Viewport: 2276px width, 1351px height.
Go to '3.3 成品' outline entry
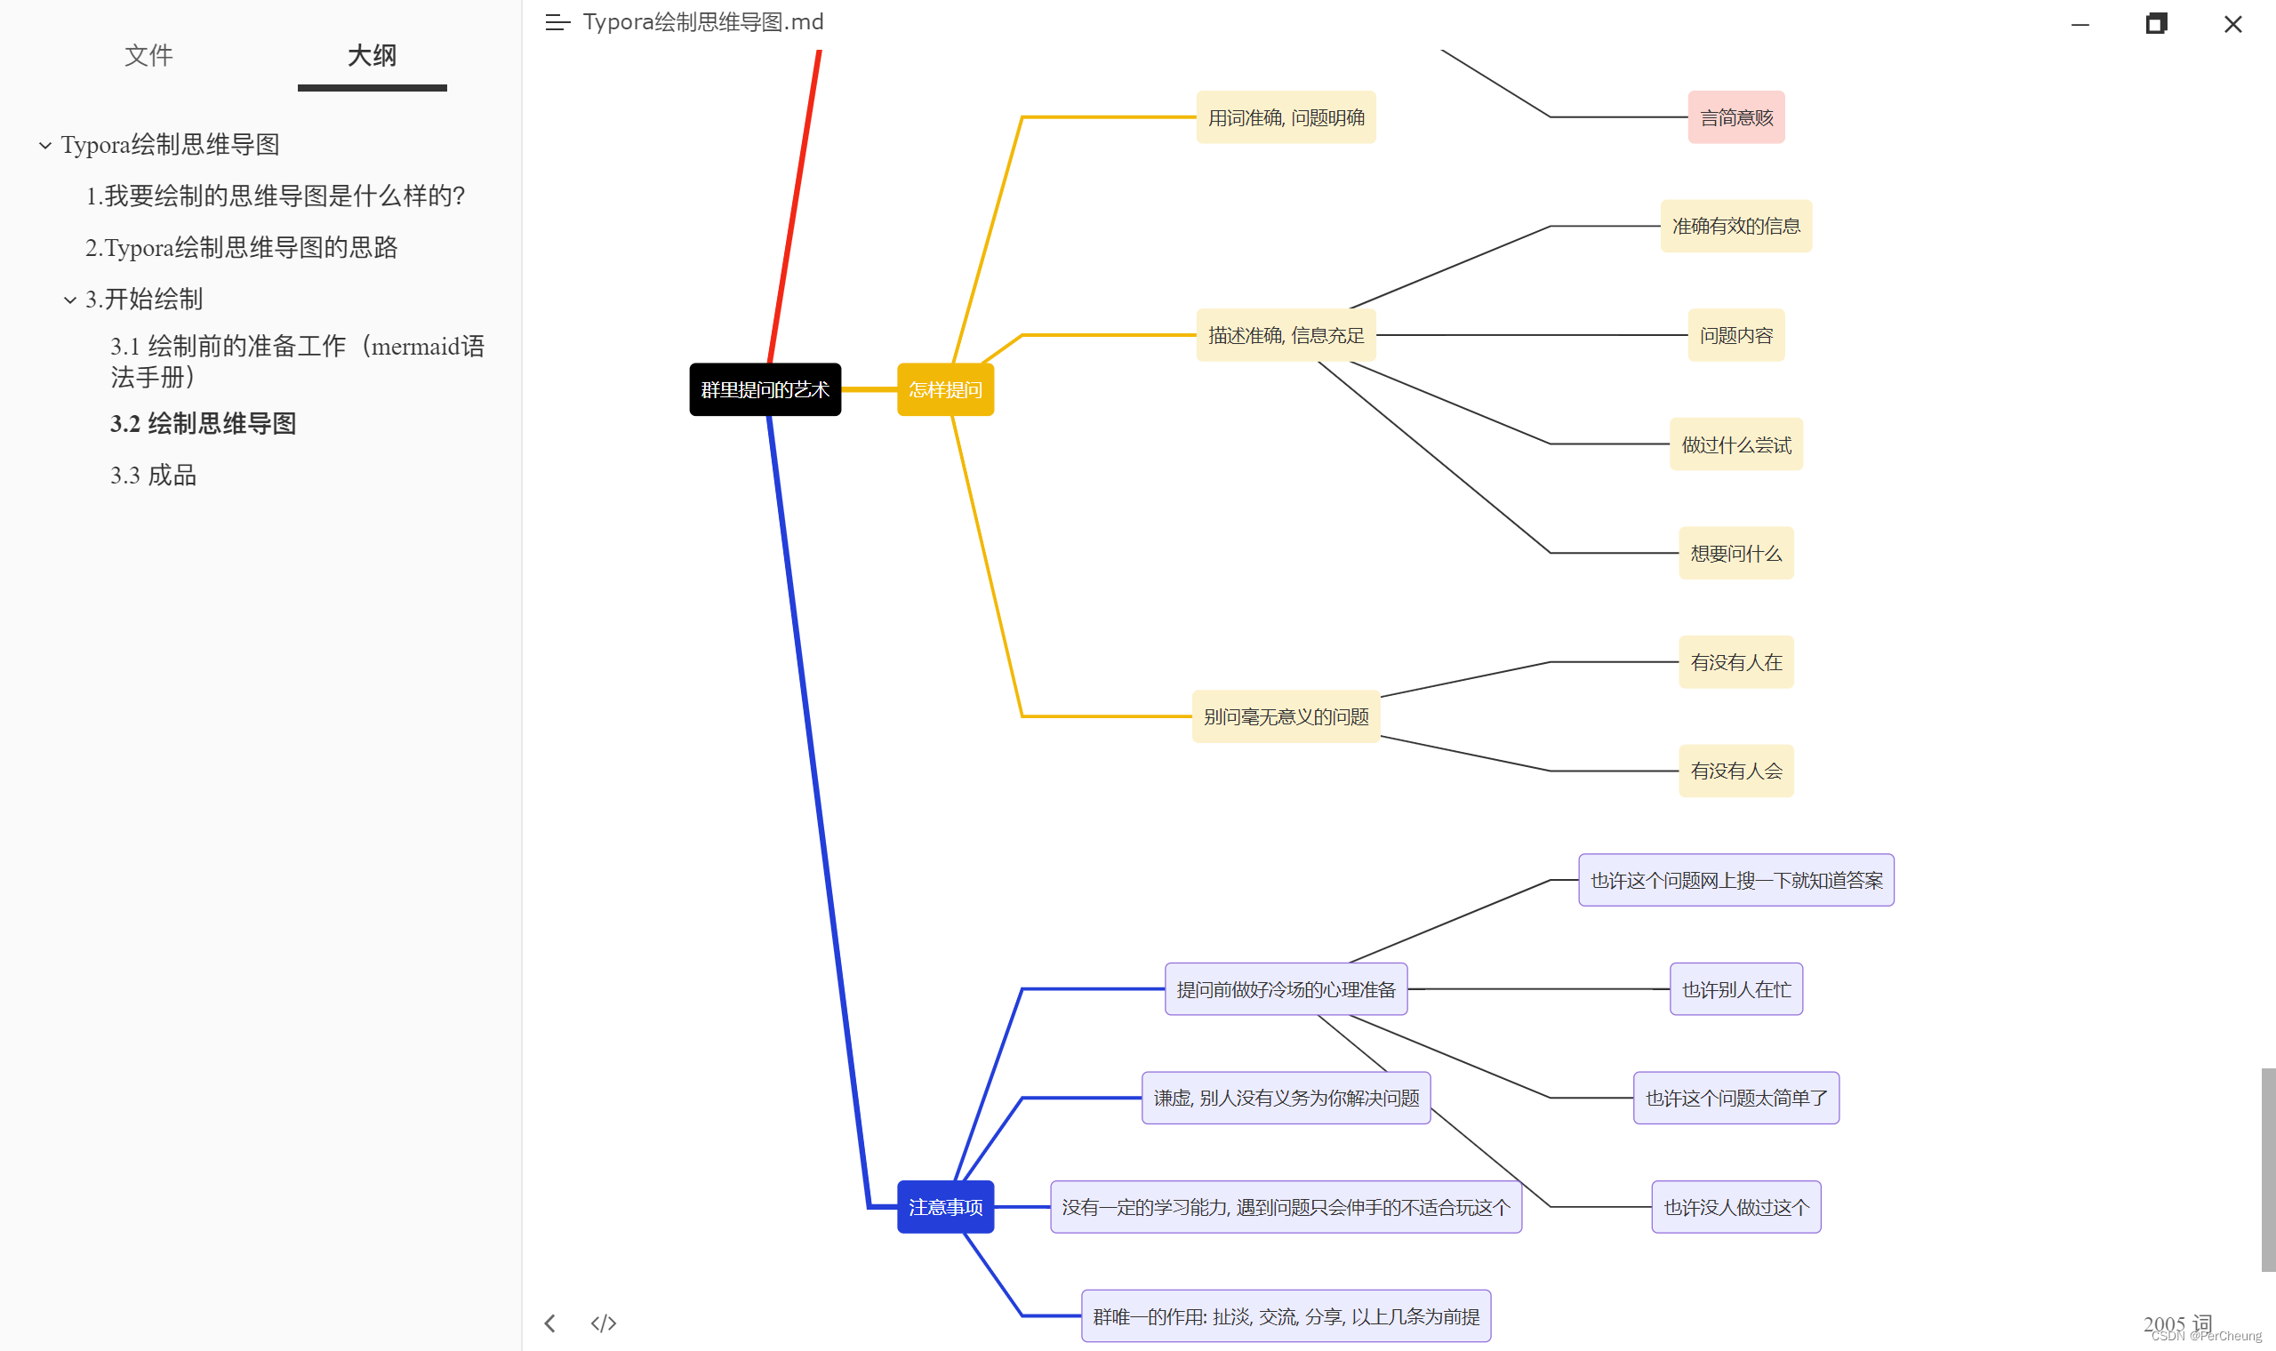(x=153, y=476)
